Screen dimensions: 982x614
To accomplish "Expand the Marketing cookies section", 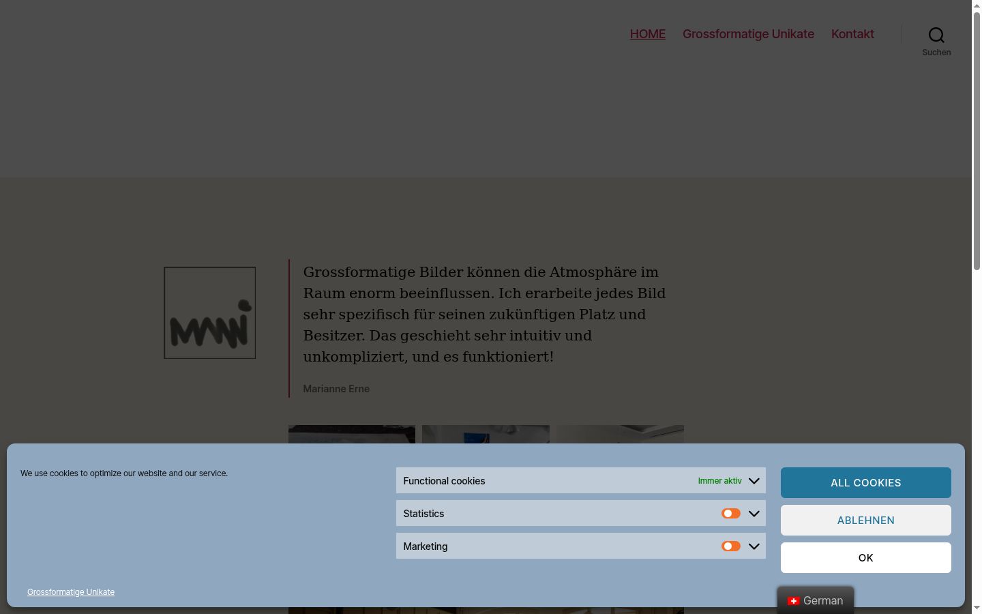I will pyautogui.click(x=754, y=546).
